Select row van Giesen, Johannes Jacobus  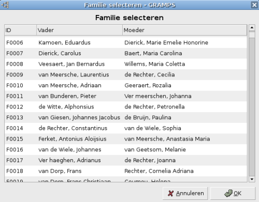(x=126, y=117)
